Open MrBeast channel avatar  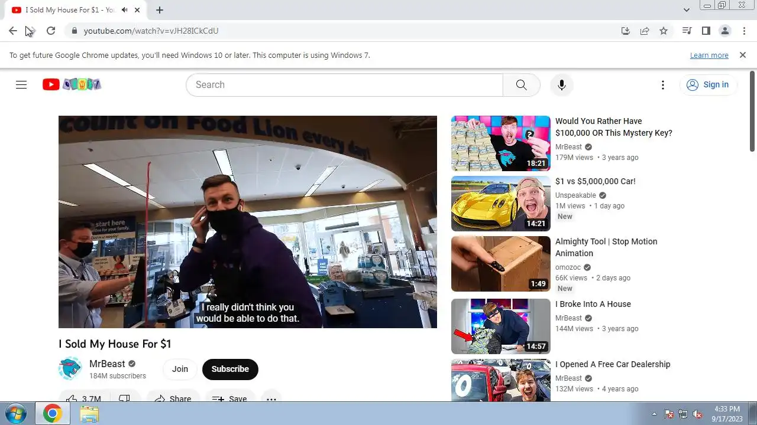[70, 369]
